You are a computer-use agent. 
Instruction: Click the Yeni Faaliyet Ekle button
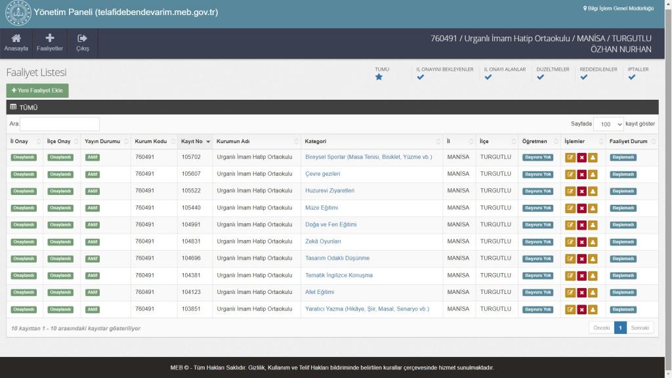(x=37, y=91)
